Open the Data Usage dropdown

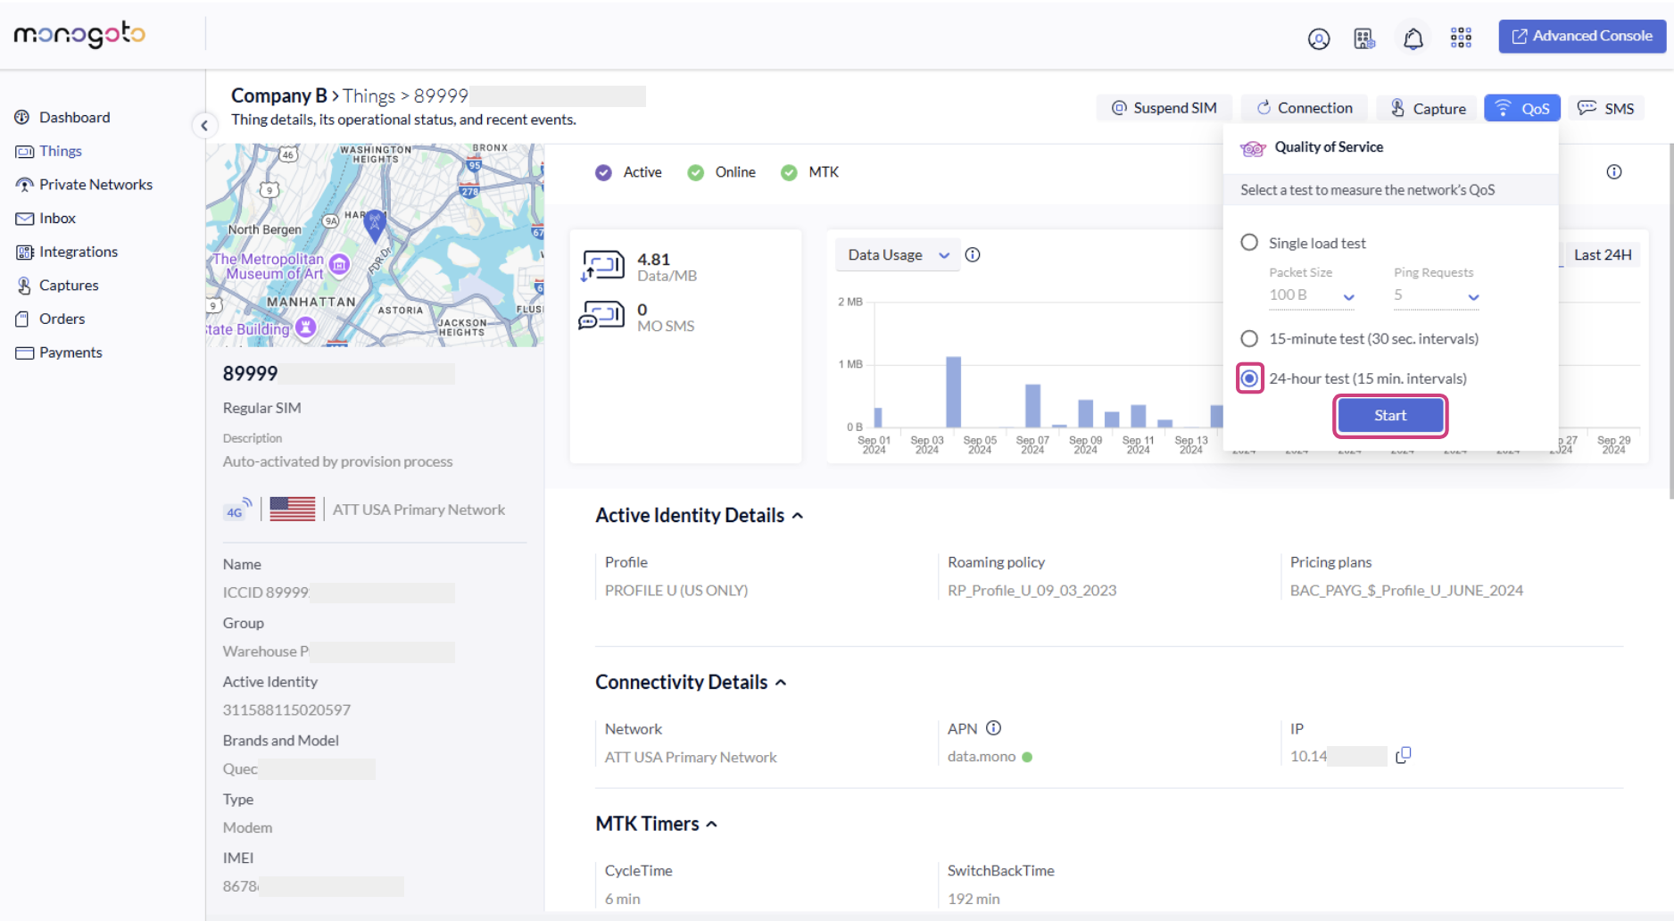[x=898, y=255]
